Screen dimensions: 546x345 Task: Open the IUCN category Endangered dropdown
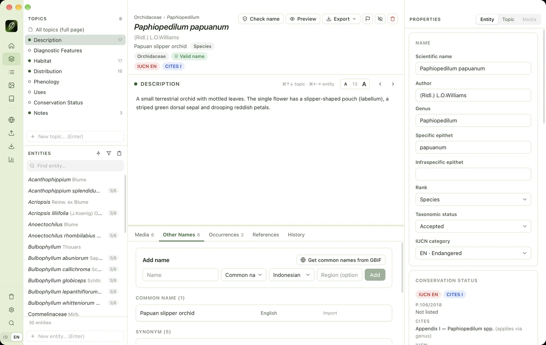[x=473, y=253]
